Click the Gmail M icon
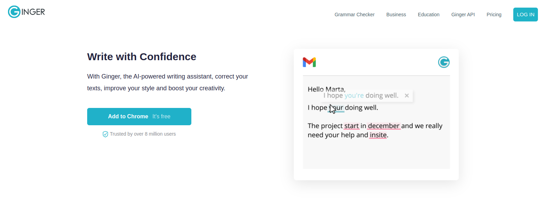 point(309,62)
